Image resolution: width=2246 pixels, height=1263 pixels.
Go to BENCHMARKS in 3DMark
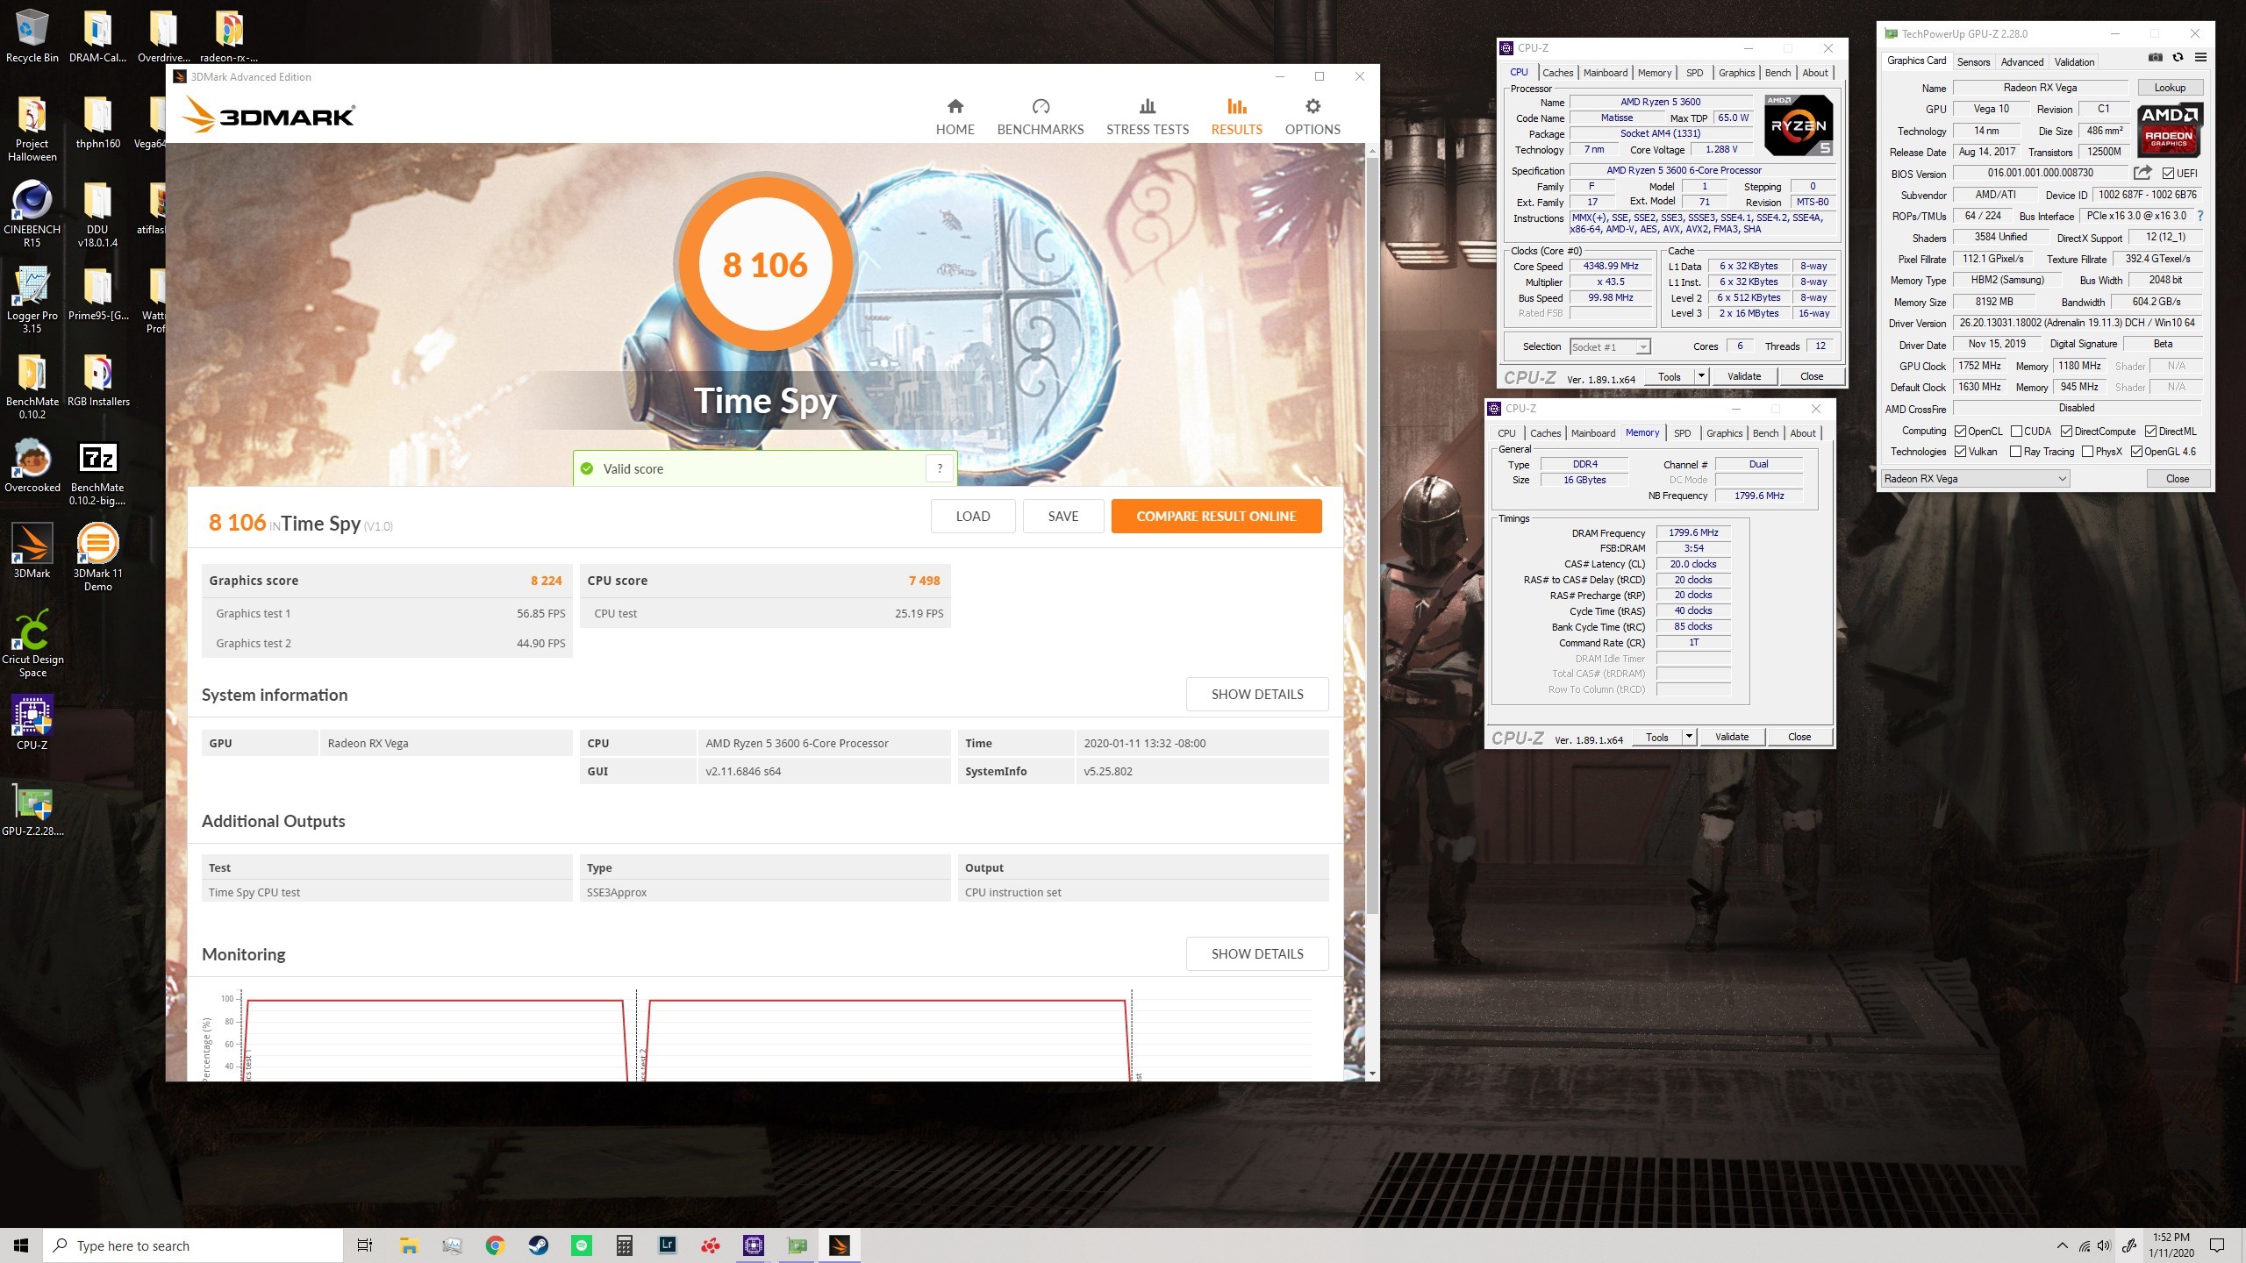coord(1041,118)
